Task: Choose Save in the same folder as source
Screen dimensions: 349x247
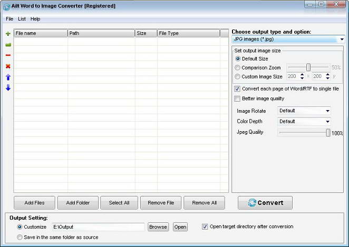Action: coord(20,237)
